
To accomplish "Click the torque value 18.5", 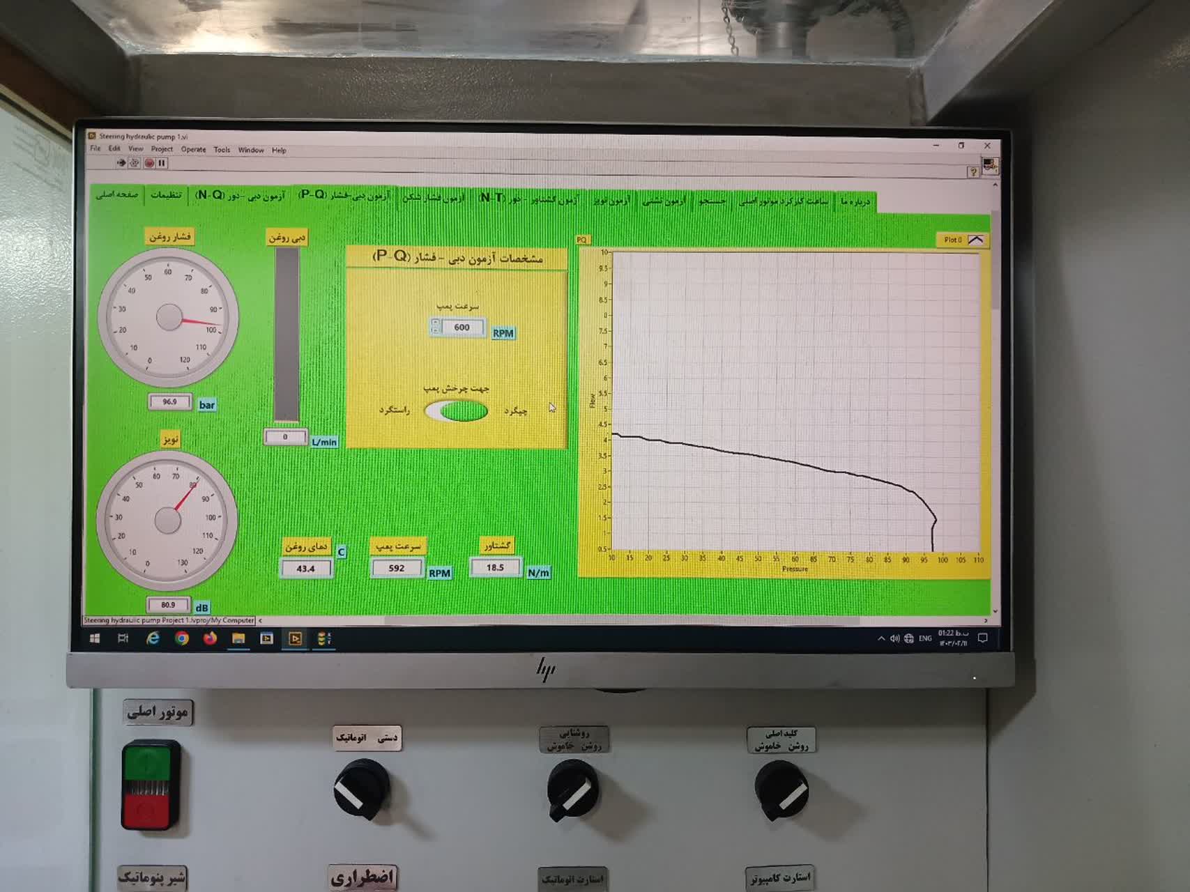I will [495, 567].
